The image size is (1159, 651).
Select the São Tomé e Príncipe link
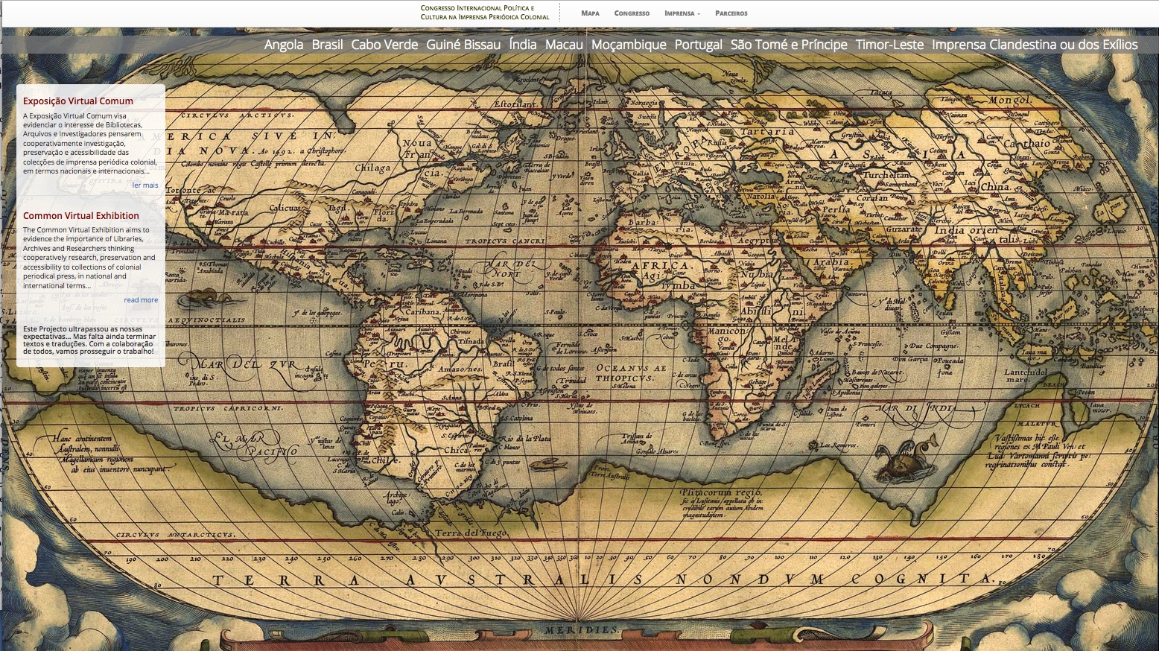[x=789, y=45]
